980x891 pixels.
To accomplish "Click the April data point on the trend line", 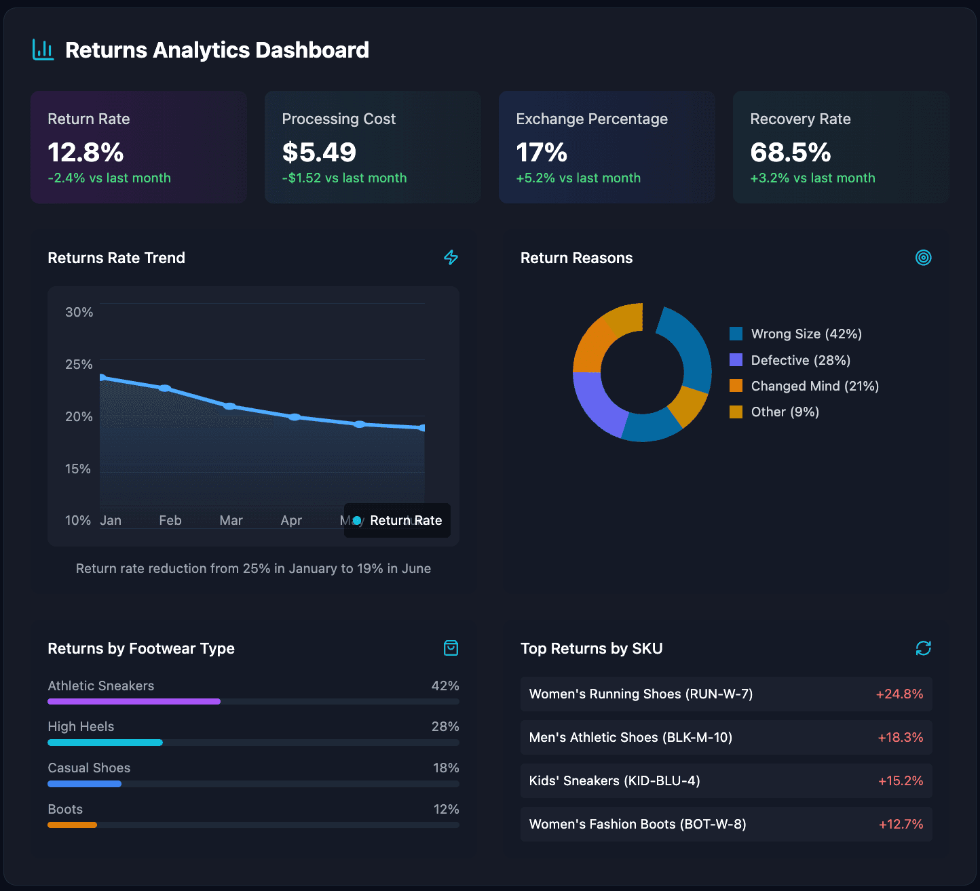I will point(295,416).
